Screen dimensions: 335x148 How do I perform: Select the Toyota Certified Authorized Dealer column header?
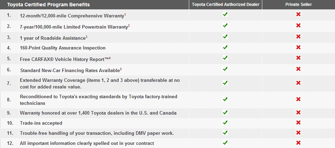226,5
